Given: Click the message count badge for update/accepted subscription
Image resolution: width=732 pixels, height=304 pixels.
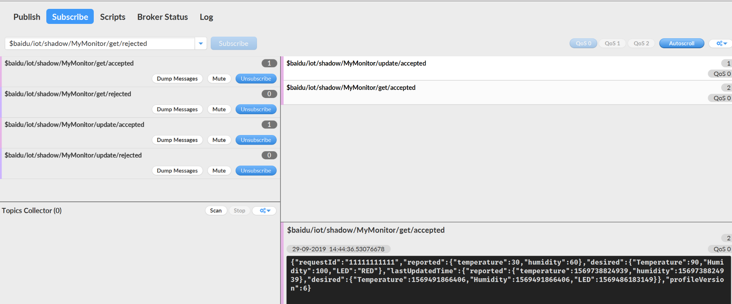Looking at the screenshot, I should [269, 125].
